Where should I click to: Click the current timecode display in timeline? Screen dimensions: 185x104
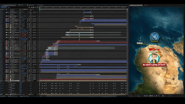pos(4,7)
